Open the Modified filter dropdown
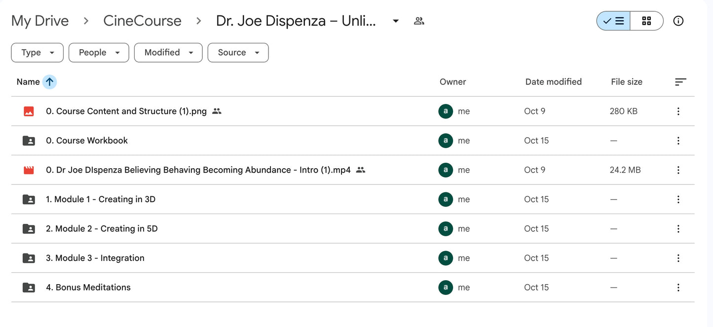The width and height of the screenshot is (713, 327). click(168, 52)
